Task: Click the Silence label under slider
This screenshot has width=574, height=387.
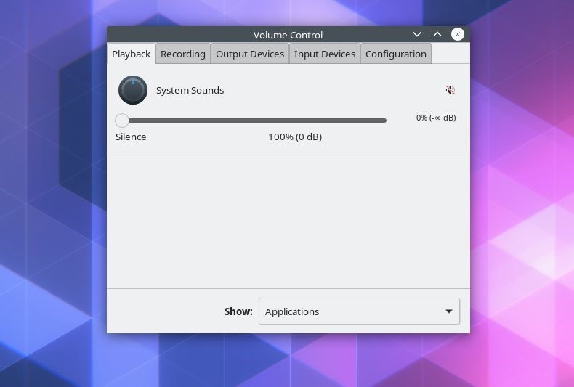Action: click(131, 137)
